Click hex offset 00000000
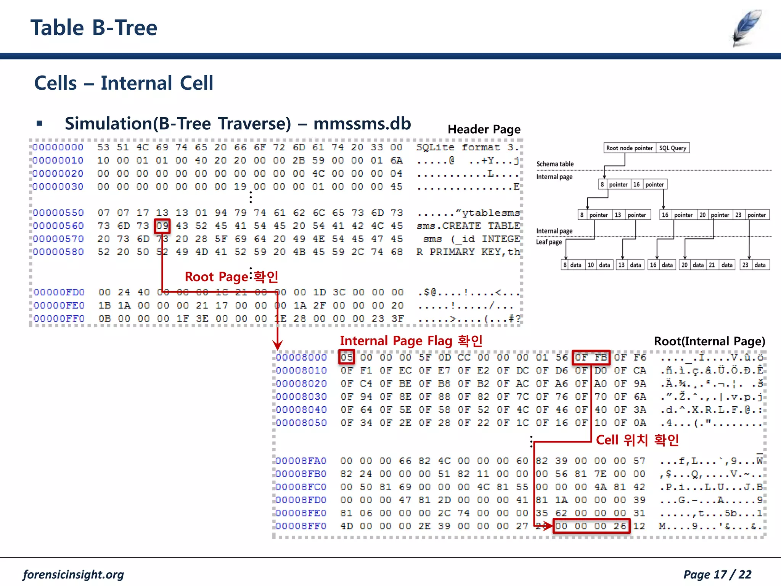This screenshot has width=781, height=586. point(58,147)
